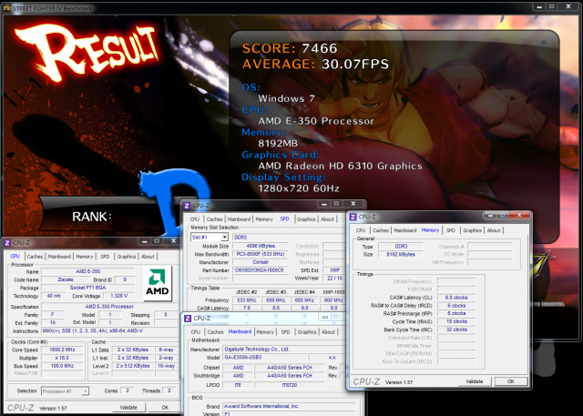Select active Memory tab in the right CPU-Z window

(430, 230)
